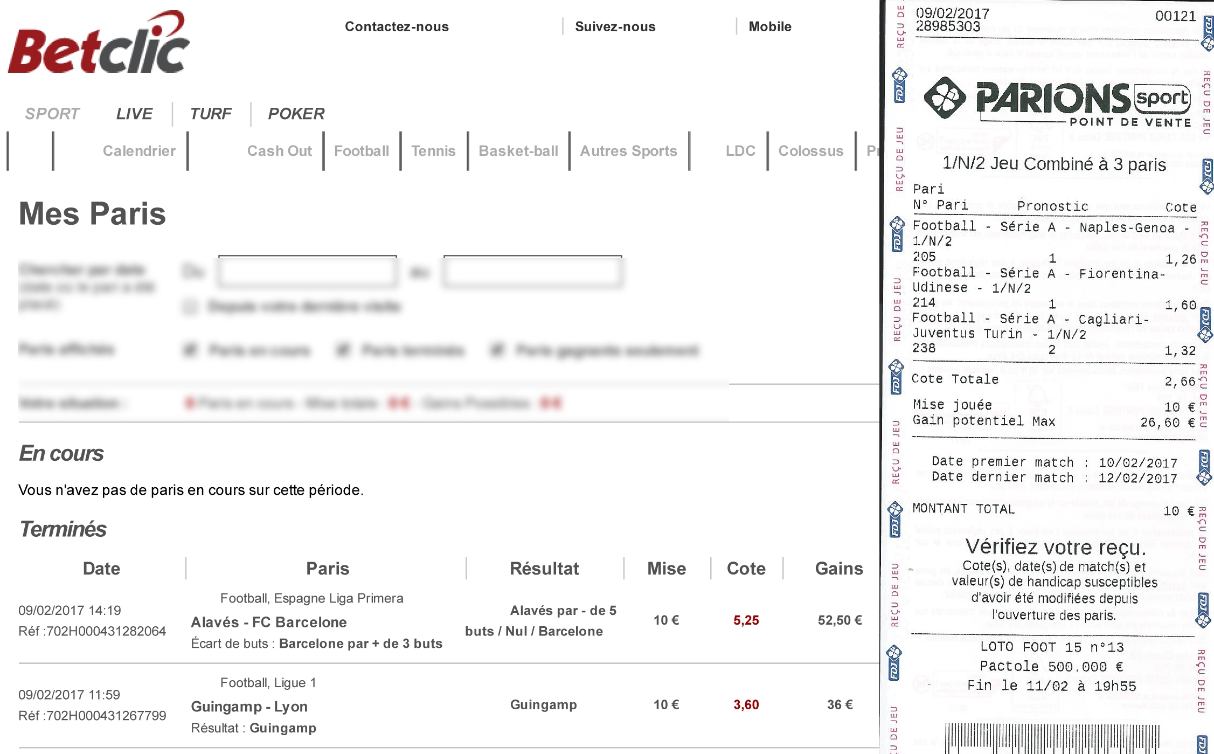Click the start date 'Du' input field
1214x754 pixels.
307,272
